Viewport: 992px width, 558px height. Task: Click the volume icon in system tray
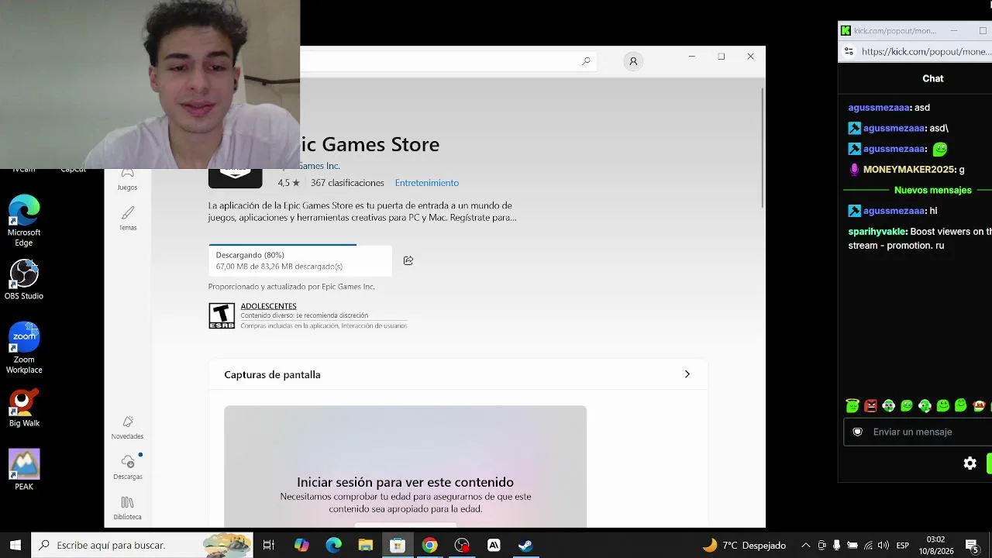pos(883,546)
